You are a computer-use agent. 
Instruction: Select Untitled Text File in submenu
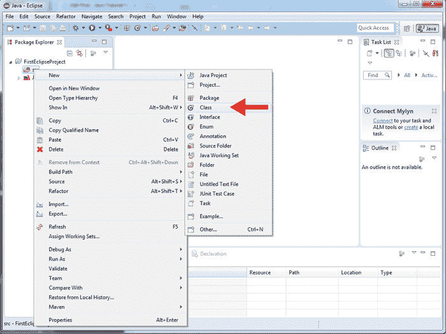point(229,184)
